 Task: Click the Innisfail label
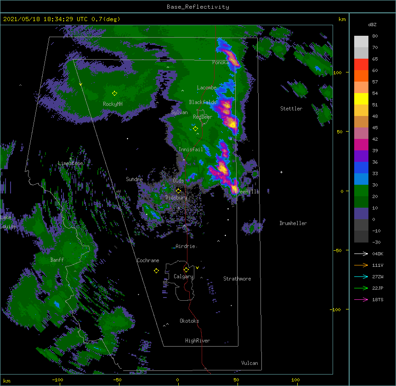(191, 149)
